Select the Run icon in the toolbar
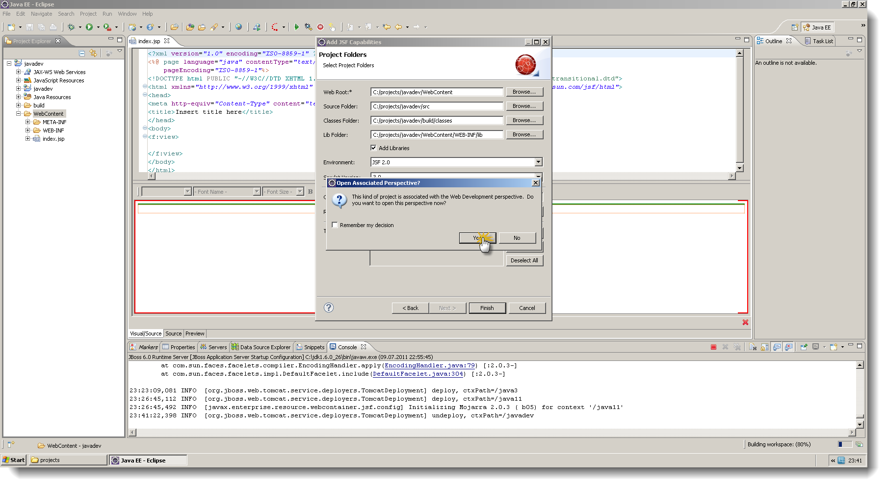Viewport: 887px width, 487px height. pyautogui.click(x=89, y=27)
